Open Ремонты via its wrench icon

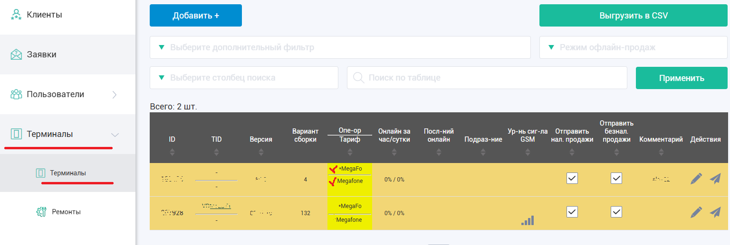(41, 212)
